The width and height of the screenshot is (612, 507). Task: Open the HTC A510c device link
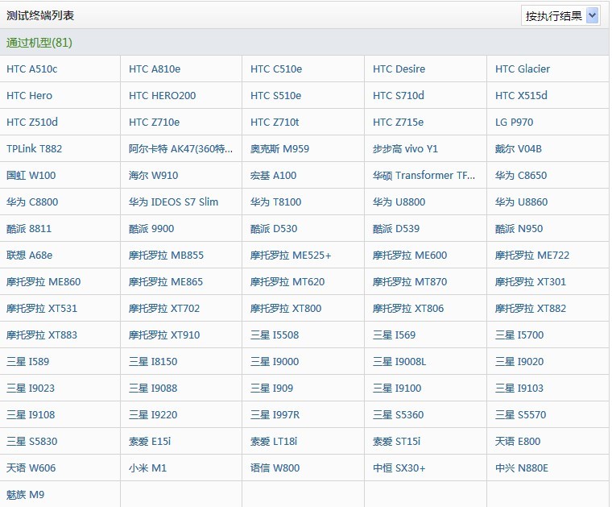(x=32, y=69)
